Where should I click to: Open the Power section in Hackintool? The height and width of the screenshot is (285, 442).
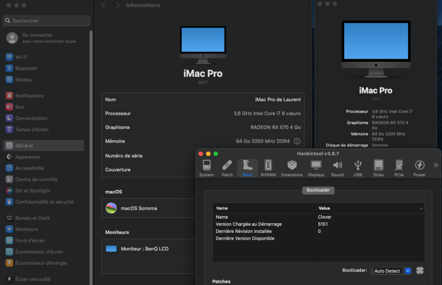click(x=419, y=168)
